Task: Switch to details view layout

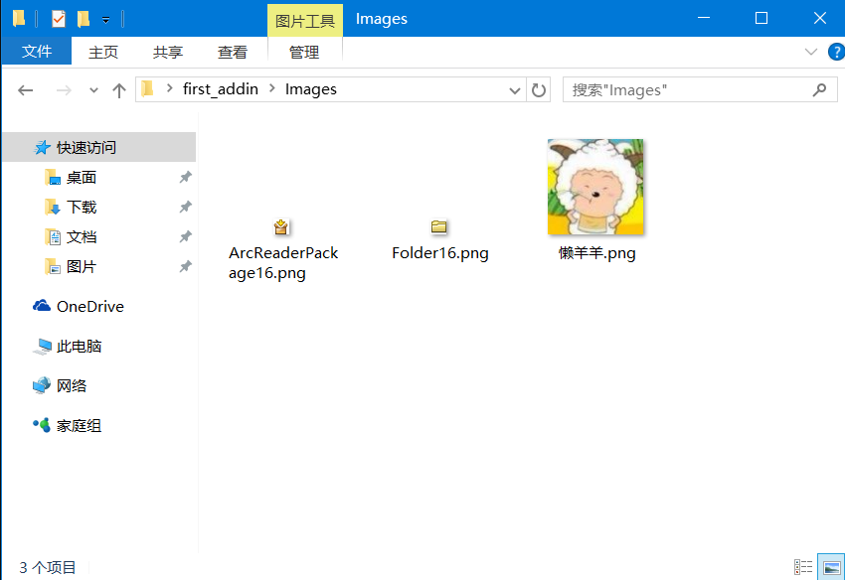Action: click(803, 567)
